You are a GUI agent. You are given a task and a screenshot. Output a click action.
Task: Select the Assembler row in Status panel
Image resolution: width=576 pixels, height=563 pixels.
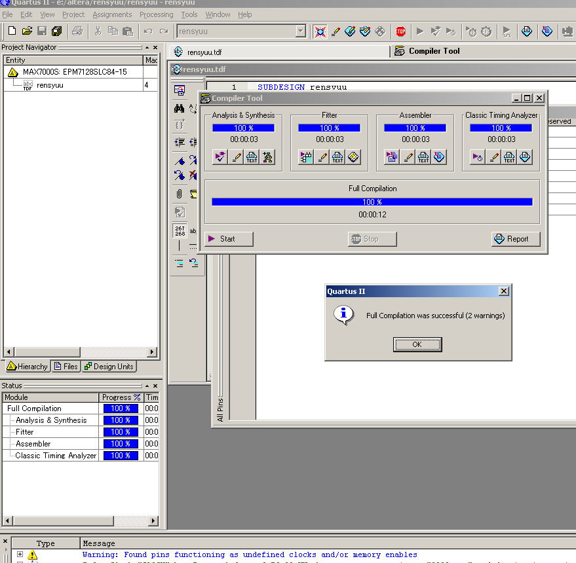(81, 444)
